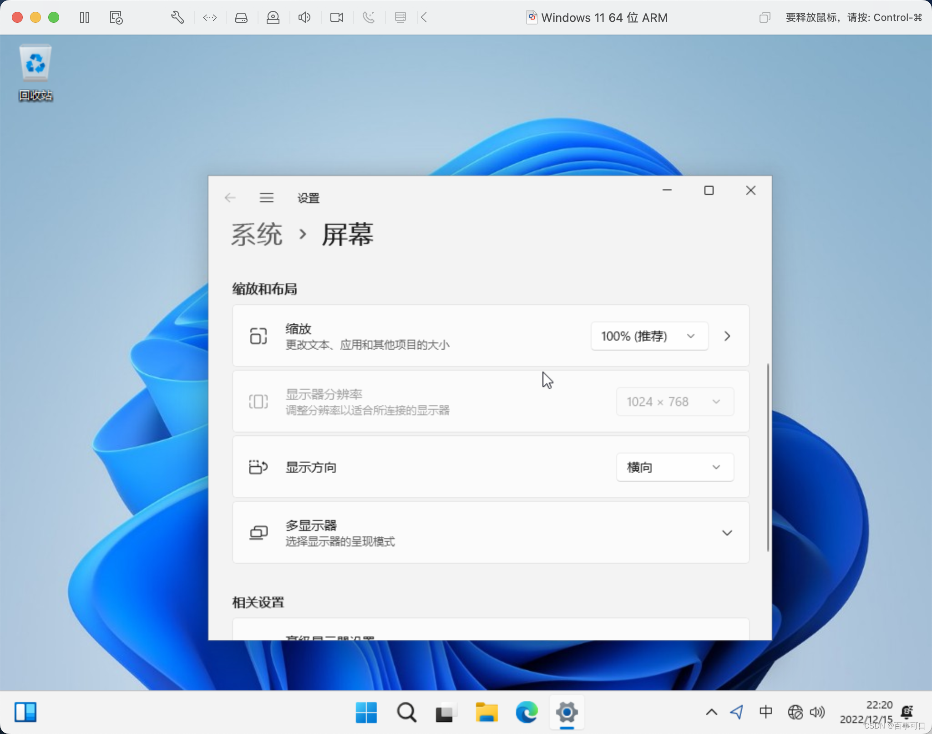Click the settings back arrow button
This screenshot has height=734, width=932.
click(230, 198)
